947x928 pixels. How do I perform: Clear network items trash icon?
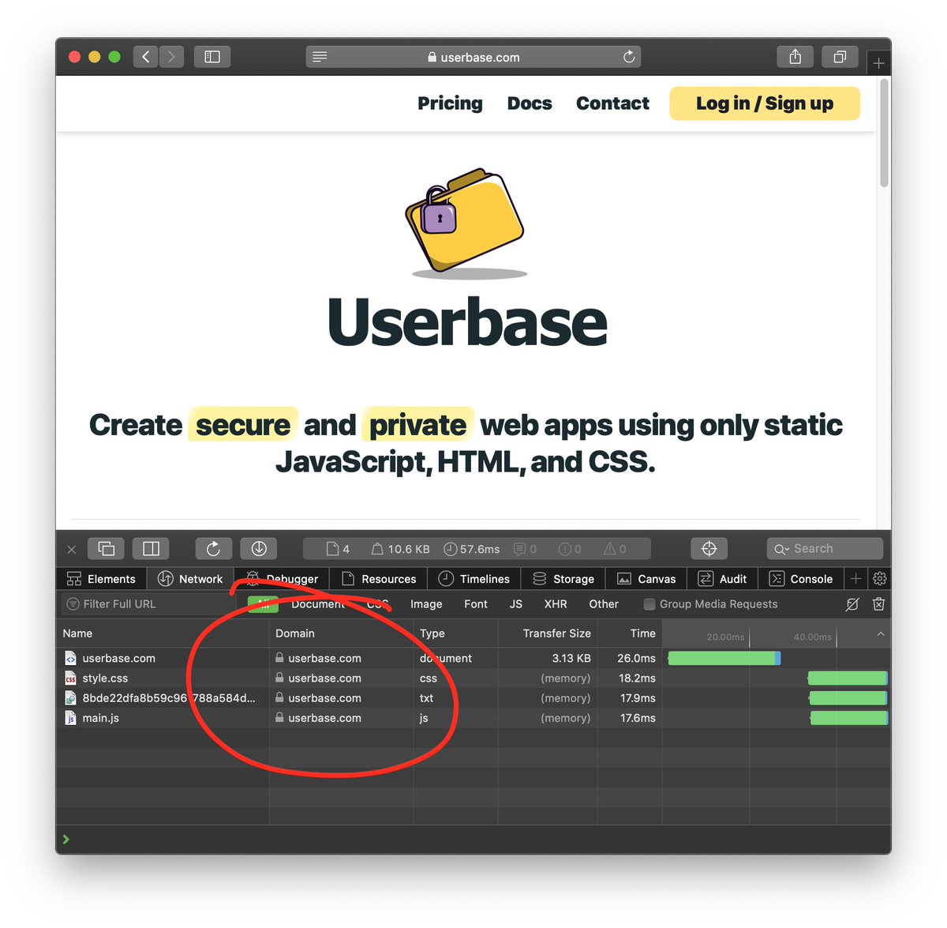pos(878,604)
